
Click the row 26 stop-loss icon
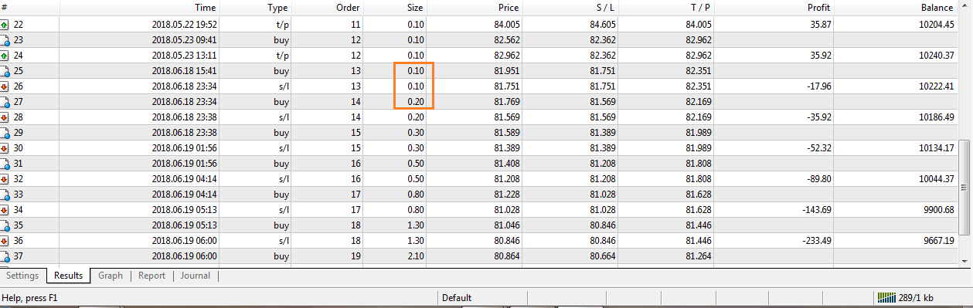click(x=5, y=86)
